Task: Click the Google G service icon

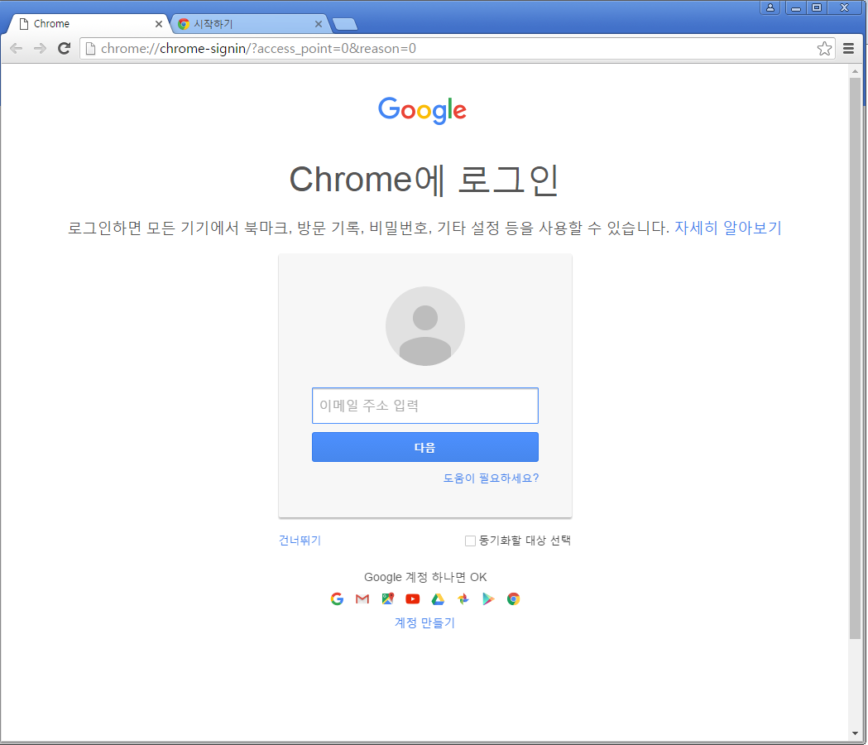Action: 337,598
